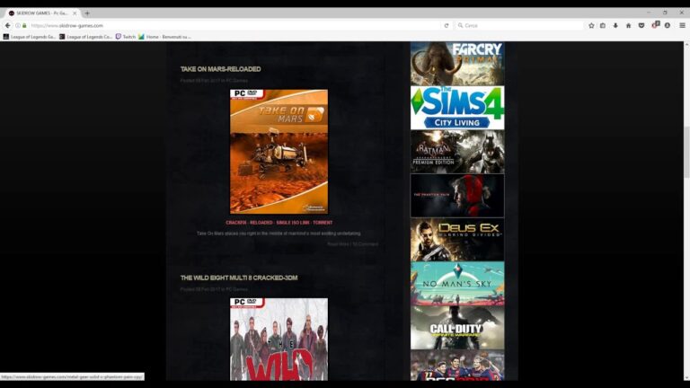Click the extension icon with notification badge
The width and height of the screenshot is (690, 388).
[x=655, y=24]
